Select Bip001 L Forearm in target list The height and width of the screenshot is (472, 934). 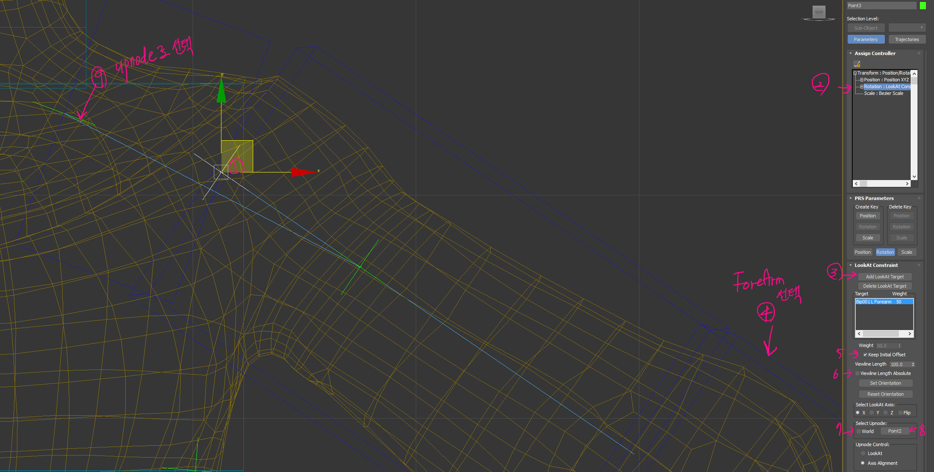click(x=874, y=302)
